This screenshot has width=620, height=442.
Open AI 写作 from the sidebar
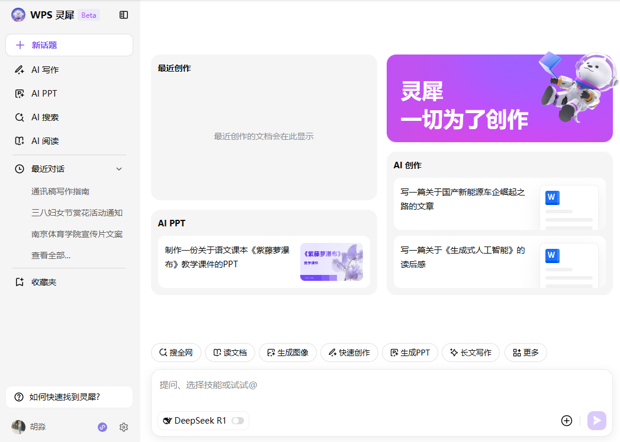click(45, 70)
